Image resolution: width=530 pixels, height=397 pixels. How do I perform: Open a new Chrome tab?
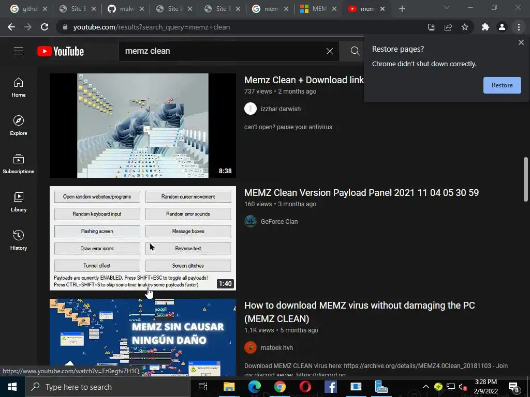tap(402, 9)
